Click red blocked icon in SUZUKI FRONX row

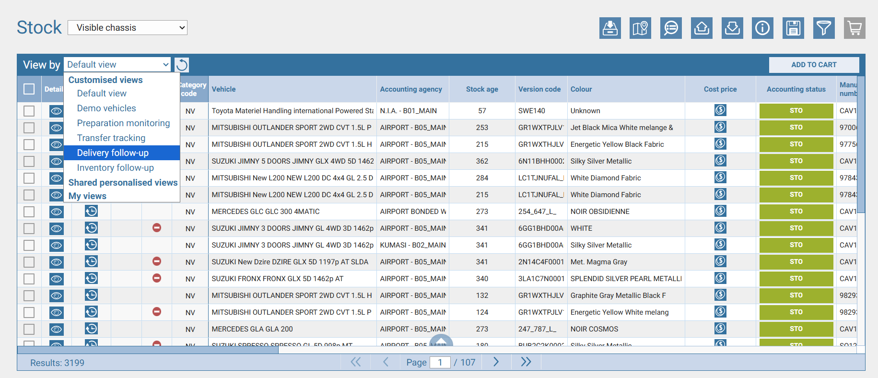(x=157, y=278)
